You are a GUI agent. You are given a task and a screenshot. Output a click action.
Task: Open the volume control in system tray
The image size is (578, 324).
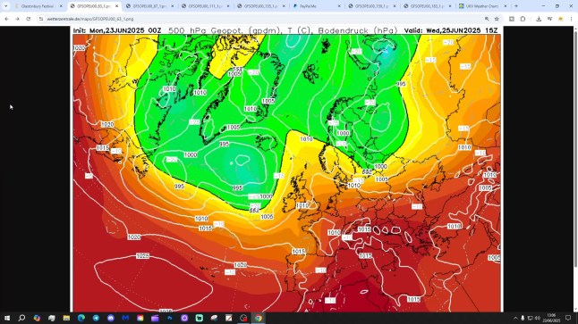[x=537, y=318]
